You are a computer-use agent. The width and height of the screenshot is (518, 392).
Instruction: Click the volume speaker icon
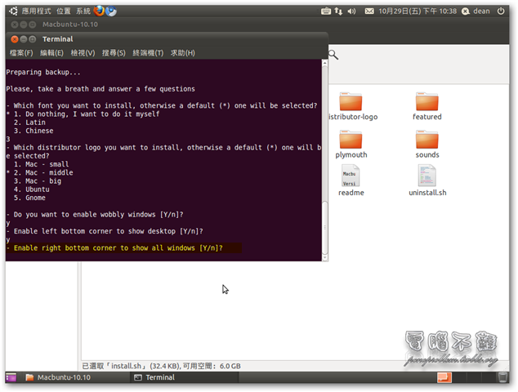[351, 11]
